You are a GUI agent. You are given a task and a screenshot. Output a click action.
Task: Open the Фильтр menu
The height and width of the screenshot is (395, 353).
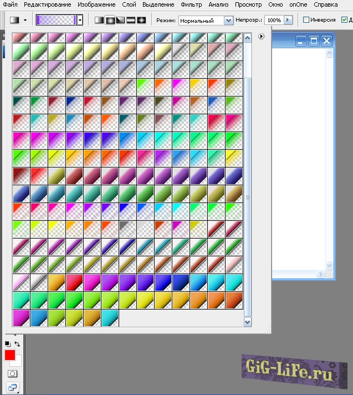pos(191,4)
